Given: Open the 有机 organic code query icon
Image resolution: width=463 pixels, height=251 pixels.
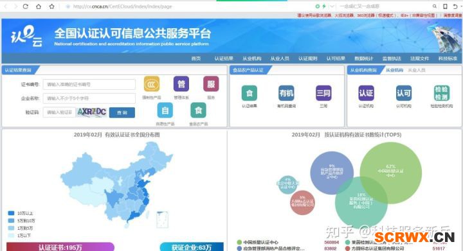Looking at the screenshot, I should [286, 93].
